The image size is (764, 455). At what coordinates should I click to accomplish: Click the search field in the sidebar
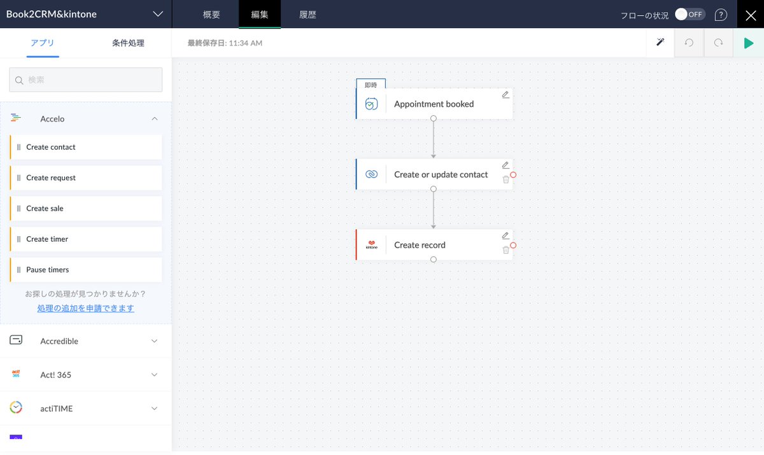[85, 80]
